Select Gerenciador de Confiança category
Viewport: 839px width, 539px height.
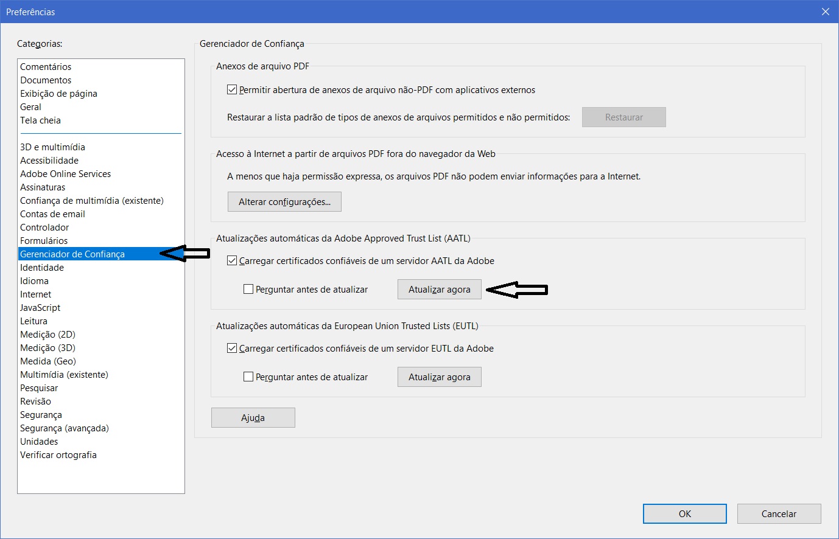pyautogui.click(x=72, y=254)
